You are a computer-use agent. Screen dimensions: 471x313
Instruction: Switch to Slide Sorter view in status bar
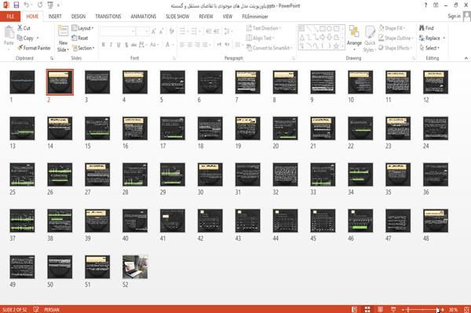click(367, 309)
